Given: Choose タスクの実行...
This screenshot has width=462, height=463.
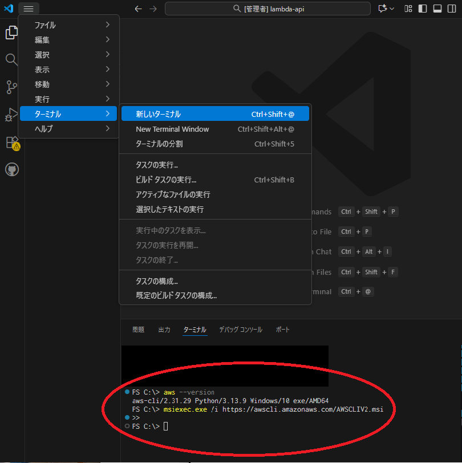Looking at the screenshot, I should [x=215, y=165].
